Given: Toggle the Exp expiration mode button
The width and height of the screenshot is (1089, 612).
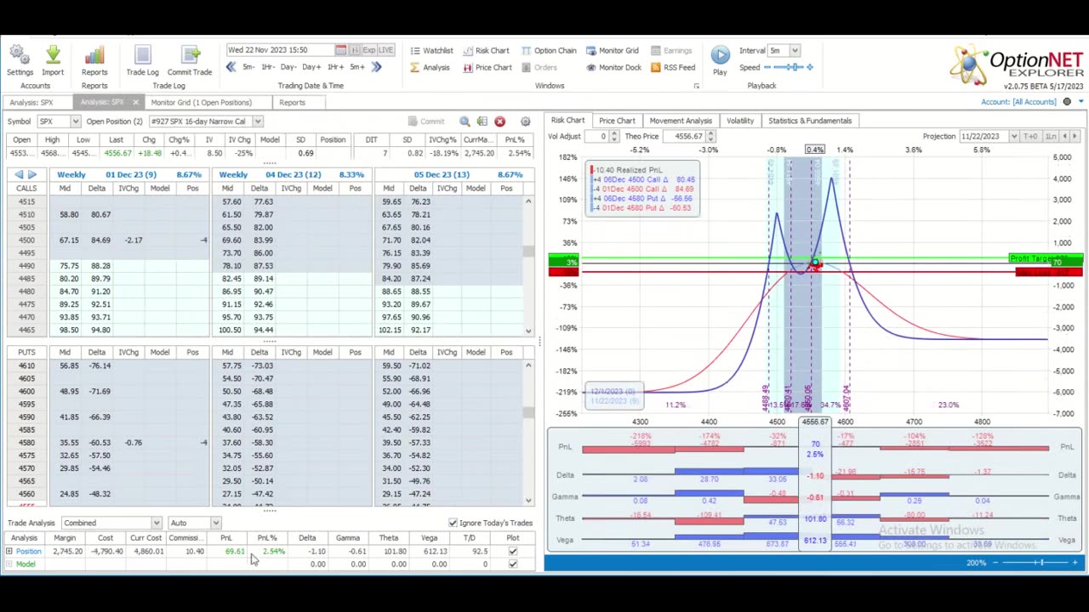Looking at the screenshot, I should coord(369,50).
